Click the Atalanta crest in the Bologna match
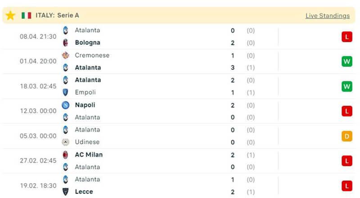This screenshot has width=360, height=198. [66, 31]
